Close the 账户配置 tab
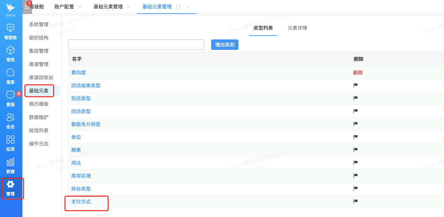Viewport: 444px width, 217px height. 80,7
